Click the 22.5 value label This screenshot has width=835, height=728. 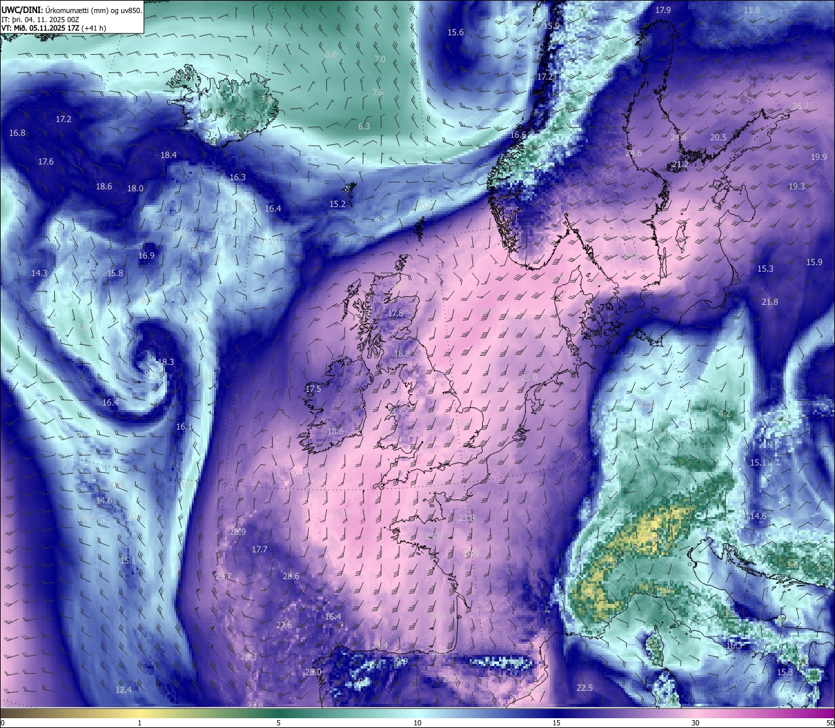coord(584,688)
